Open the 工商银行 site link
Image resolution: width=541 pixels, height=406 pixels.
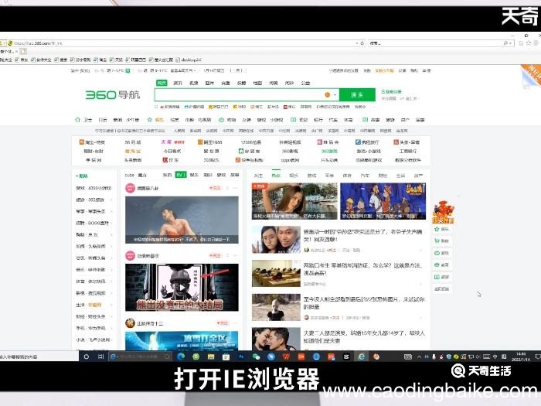pyautogui.click(x=408, y=152)
